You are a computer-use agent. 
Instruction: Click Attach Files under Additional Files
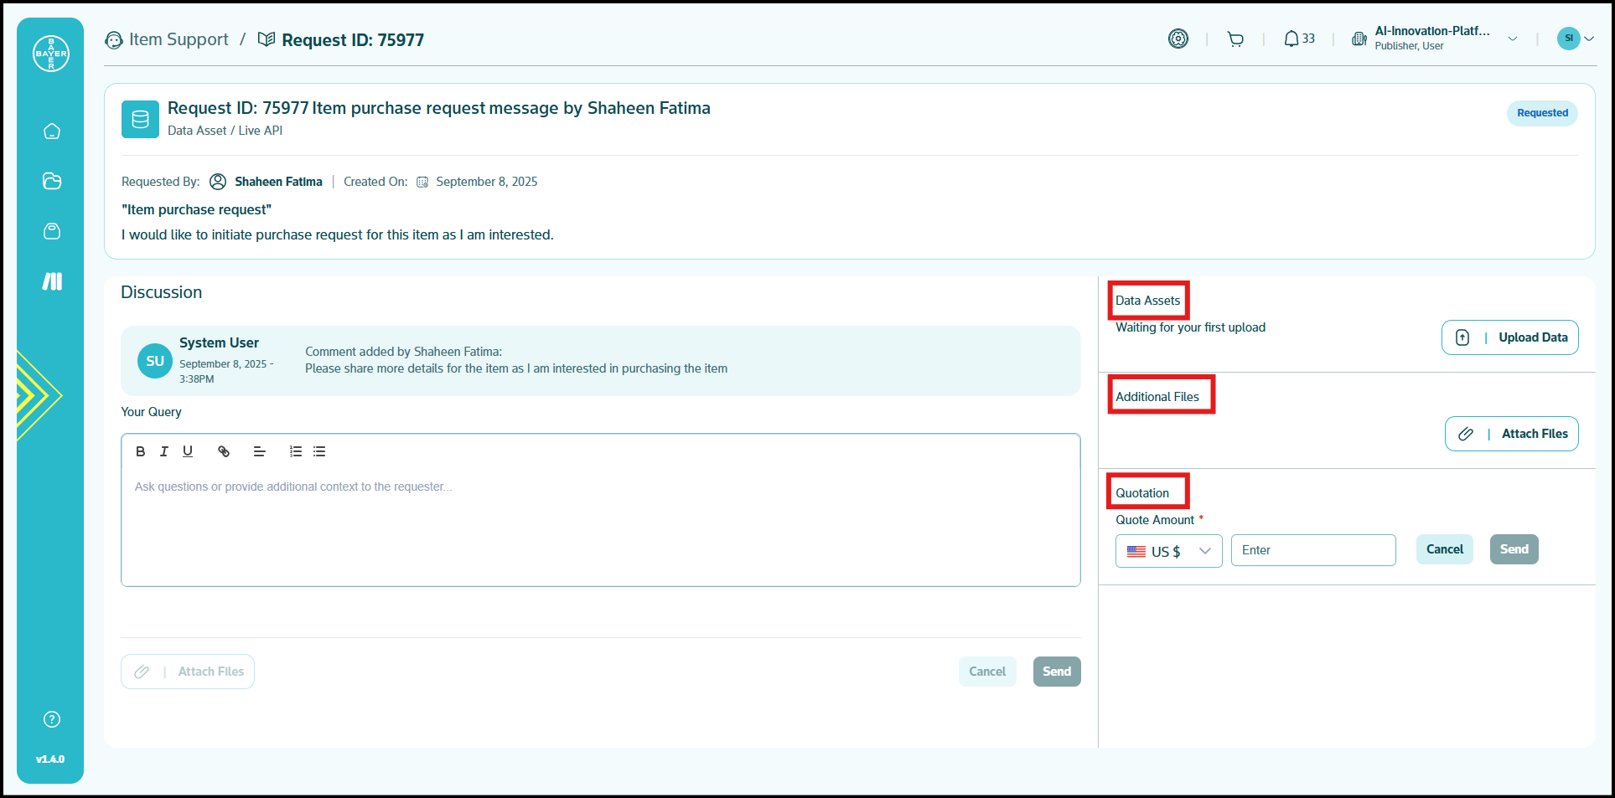(x=1511, y=434)
